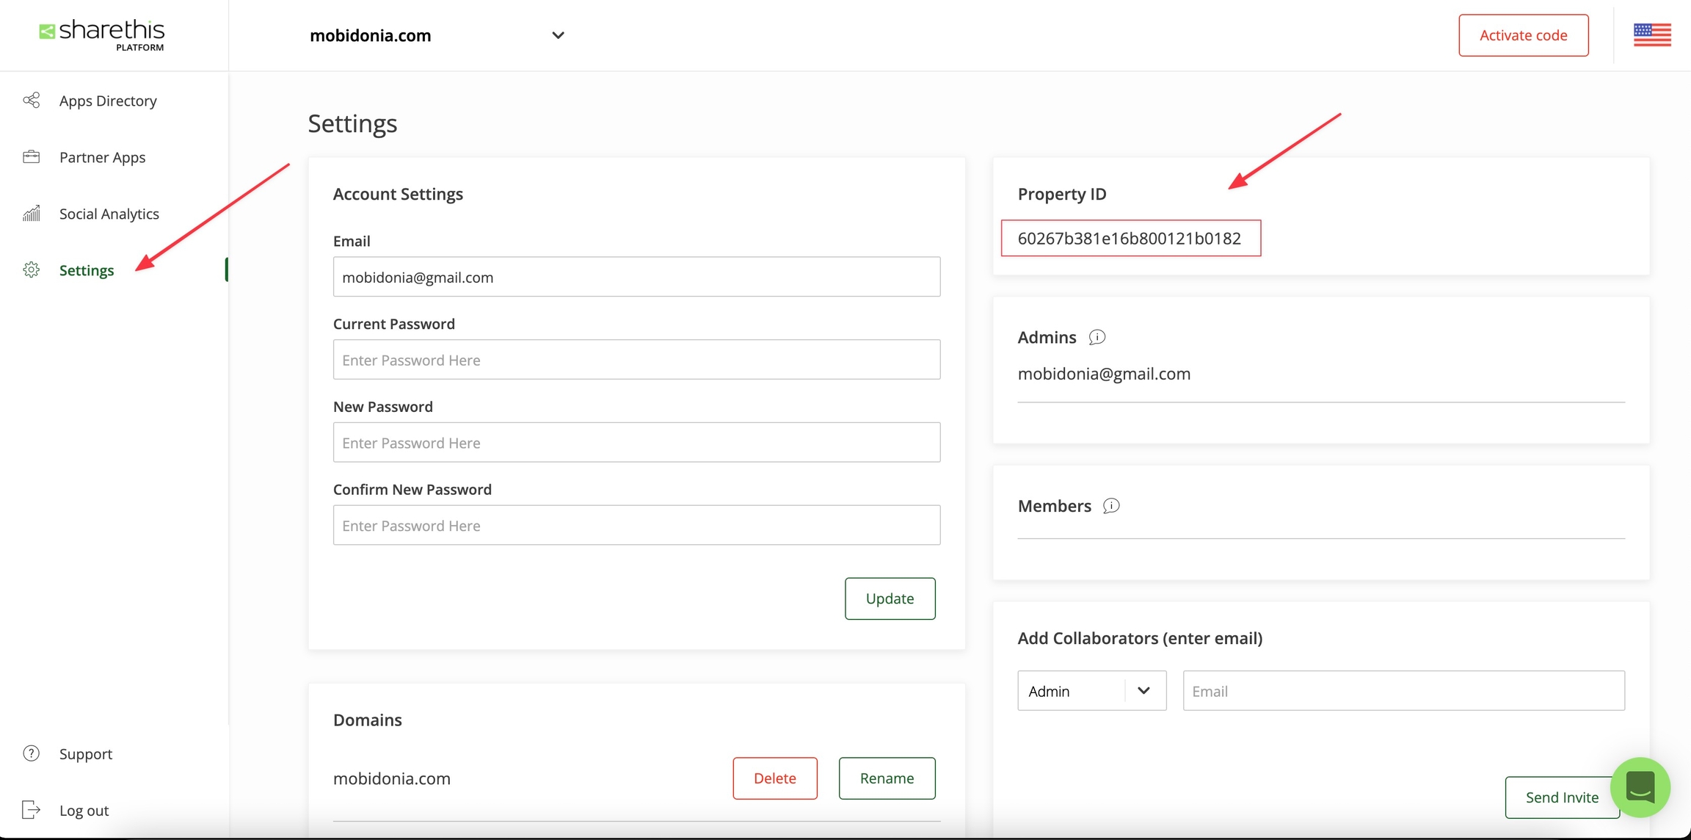Click the ShareThis platform logo
Screen dimensions: 1691x840
tap(101, 35)
